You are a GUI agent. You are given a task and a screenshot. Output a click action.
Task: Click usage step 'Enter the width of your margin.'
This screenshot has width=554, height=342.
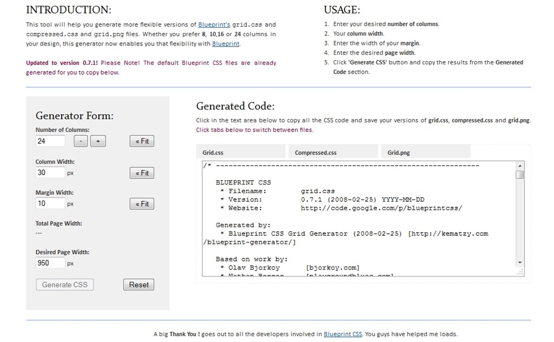point(377,43)
